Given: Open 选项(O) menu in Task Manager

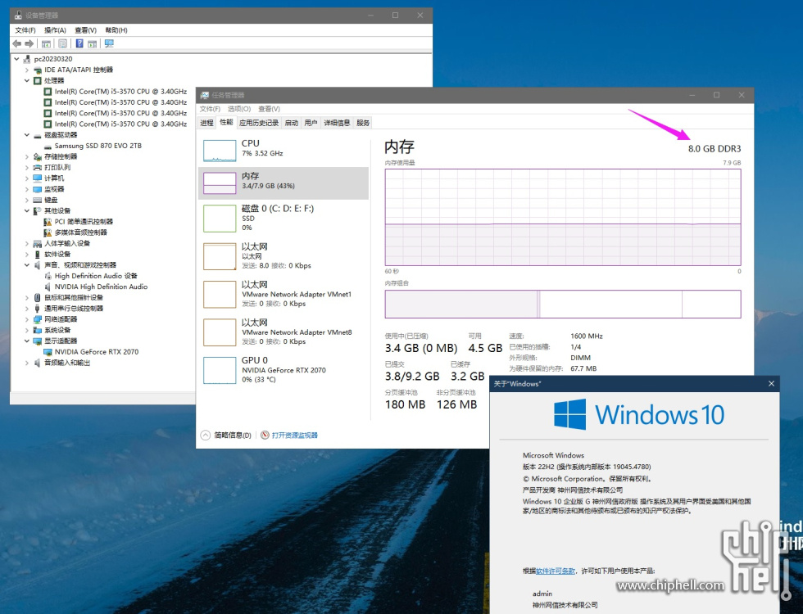Looking at the screenshot, I should click(x=239, y=109).
